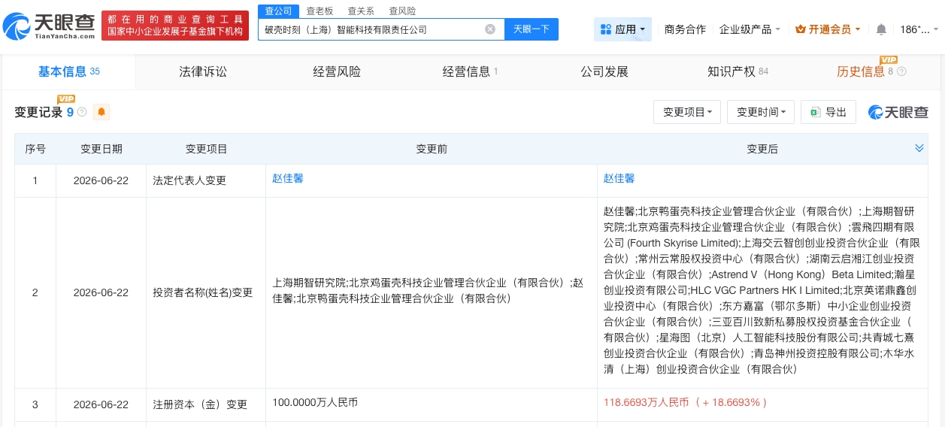The height and width of the screenshot is (427, 945).
Task: Click the investor list text in 变更前 of row 2
Action: (x=428, y=291)
